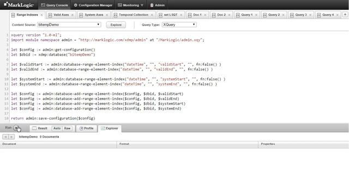349x196 pixels.
Task: Click the 'bitempDemo' database label in Explorer
Action: coord(28,137)
